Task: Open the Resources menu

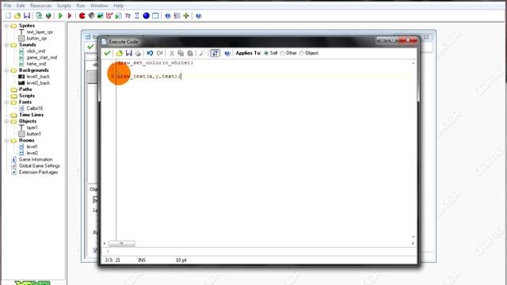Action: 40,6
